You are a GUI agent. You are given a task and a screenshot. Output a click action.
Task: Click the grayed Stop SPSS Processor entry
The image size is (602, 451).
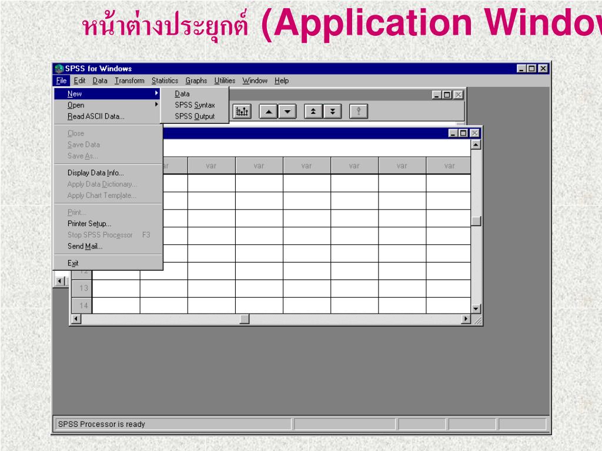[108, 235]
